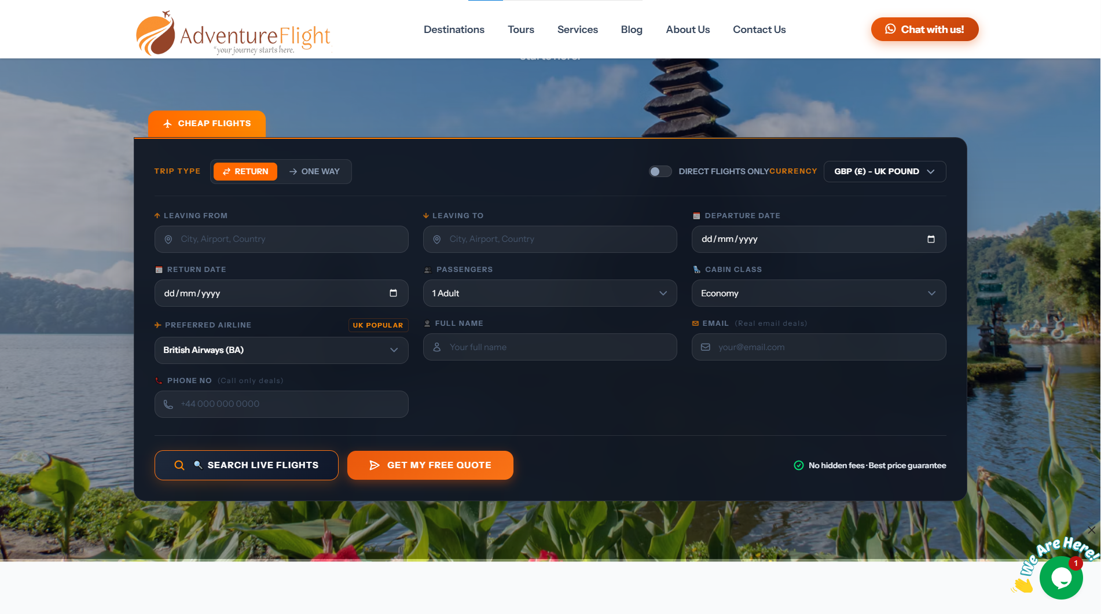Click the UK Popular badge
The width and height of the screenshot is (1101, 614).
click(378, 325)
